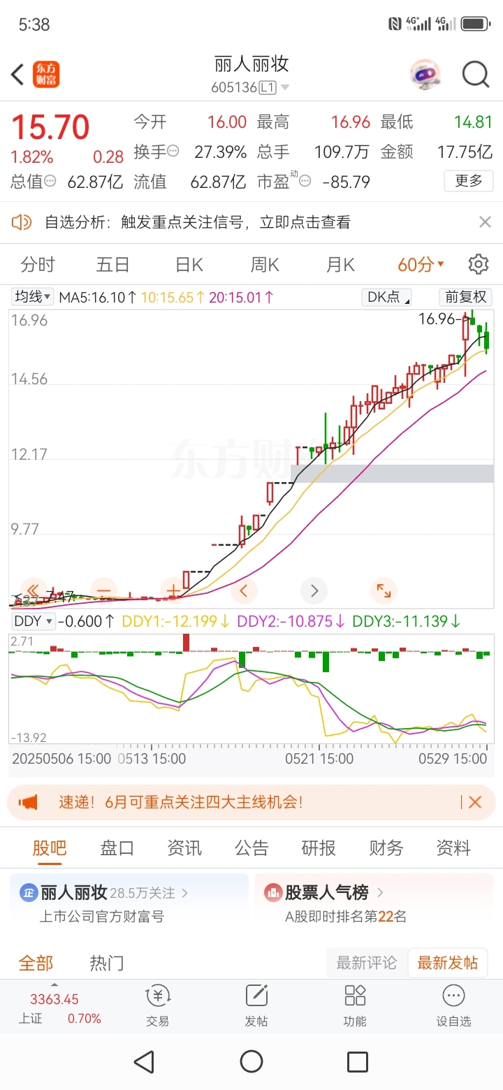Image resolution: width=503 pixels, height=1090 pixels.
Task: Move chart right with arrow icon
Action: (314, 590)
